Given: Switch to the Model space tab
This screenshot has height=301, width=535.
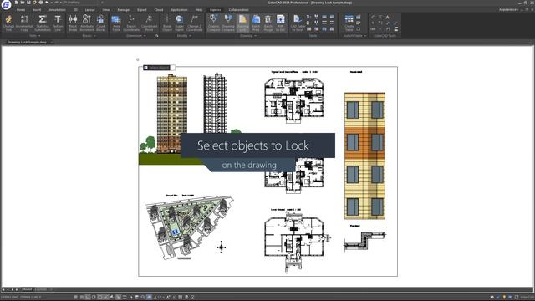Looking at the screenshot, I should point(27,289).
